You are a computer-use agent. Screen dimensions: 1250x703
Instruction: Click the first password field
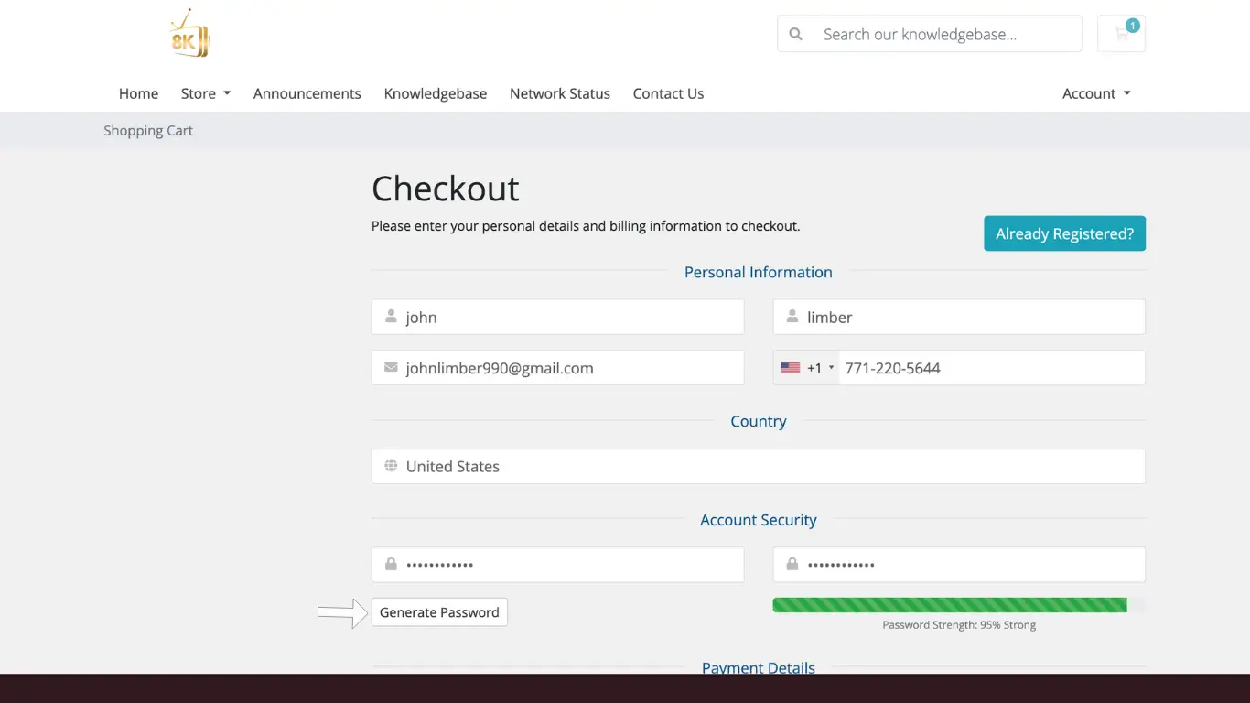click(557, 565)
